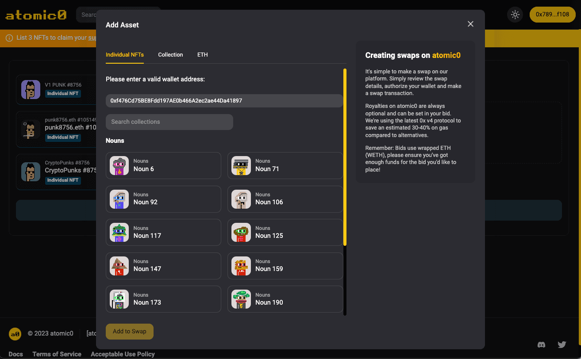Open the Discord icon link
The width and height of the screenshot is (581, 359).
click(x=541, y=344)
